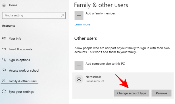Select the Nerdschalk Local account entry
The width and height of the screenshot is (175, 104).
[95, 79]
